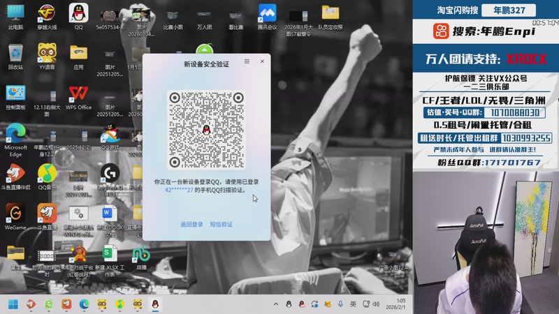559x314 pixels.
Task: Click the microphone tray icon
Action: 340,304
